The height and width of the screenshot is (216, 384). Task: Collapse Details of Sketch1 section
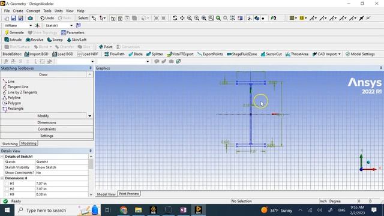(x=2, y=157)
